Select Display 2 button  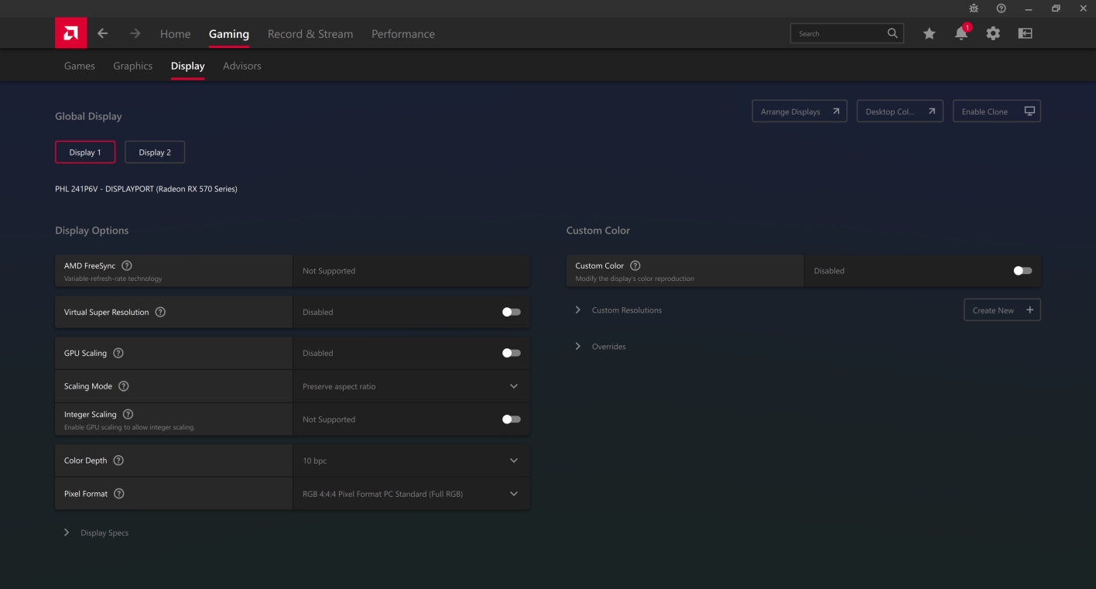click(155, 152)
